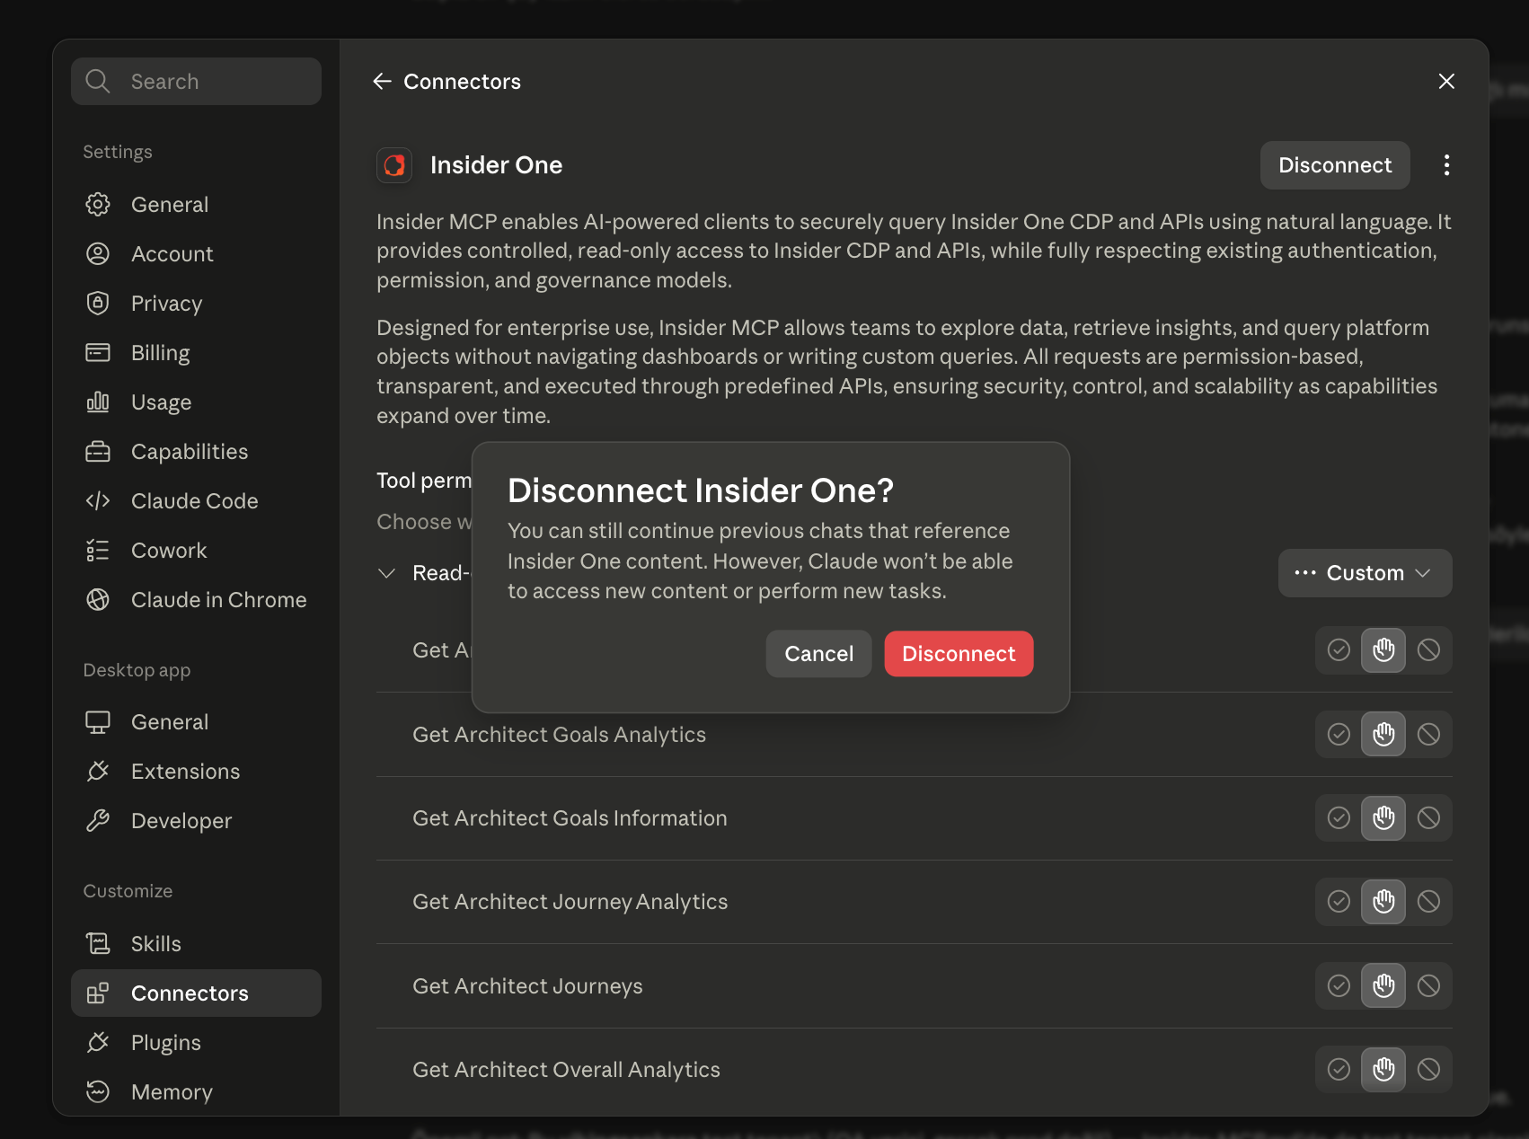Require approval for Get Architect Overall Analytics
This screenshot has width=1529, height=1139.
1383,1070
